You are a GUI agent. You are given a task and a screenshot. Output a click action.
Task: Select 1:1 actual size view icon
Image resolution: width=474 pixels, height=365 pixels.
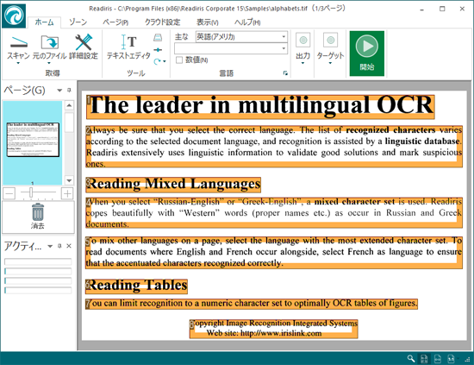(451, 359)
